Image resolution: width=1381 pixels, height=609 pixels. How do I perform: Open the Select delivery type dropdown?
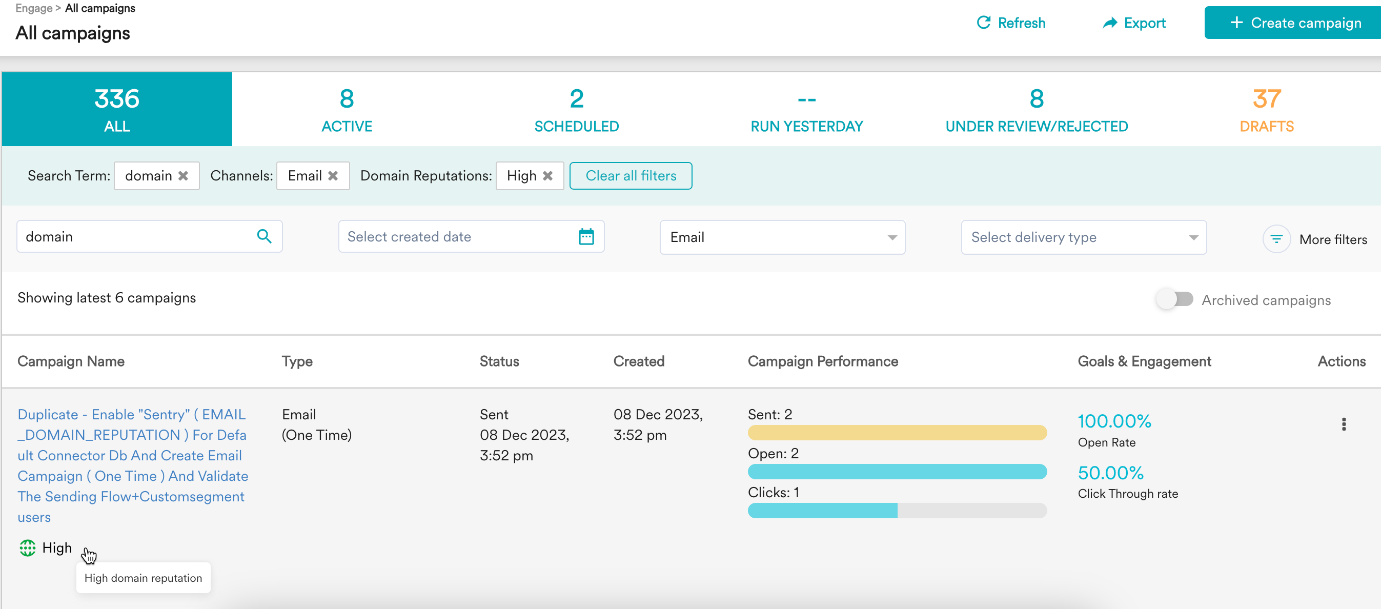tap(1083, 237)
